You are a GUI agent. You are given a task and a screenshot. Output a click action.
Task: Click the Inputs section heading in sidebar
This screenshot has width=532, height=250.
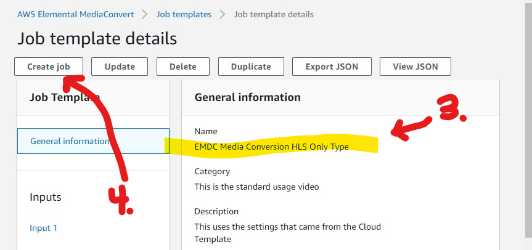click(46, 197)
